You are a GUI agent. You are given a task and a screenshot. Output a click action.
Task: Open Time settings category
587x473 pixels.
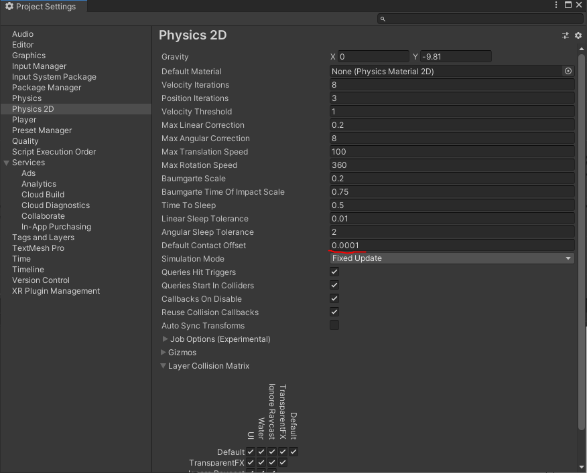21,259
